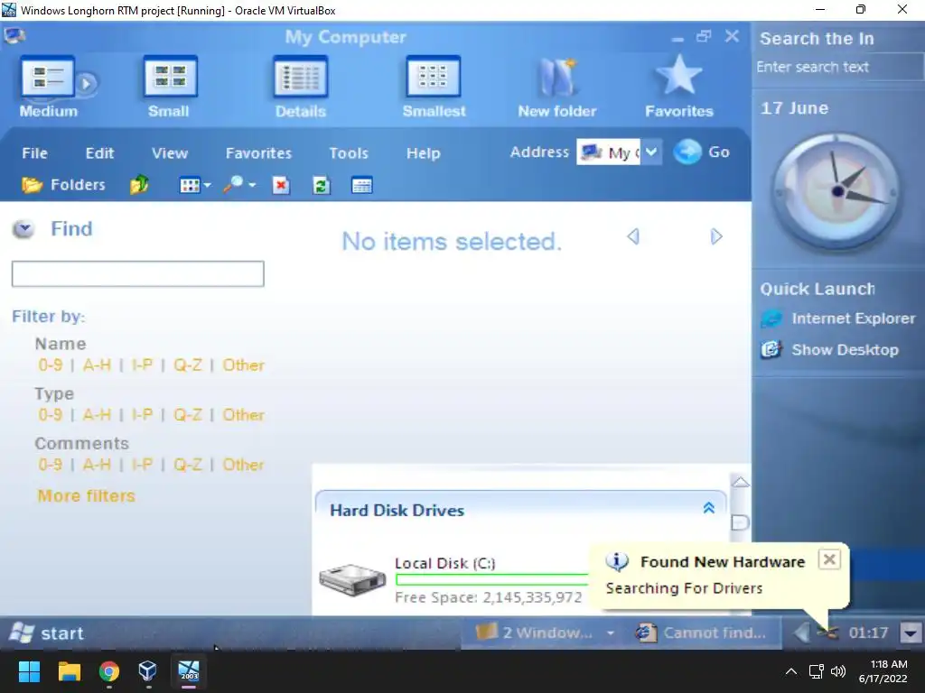The width and height of the screenshot is (925, 693).
Task: Click the red X delete toolbar icon
Action: click(x=281, y=186)
